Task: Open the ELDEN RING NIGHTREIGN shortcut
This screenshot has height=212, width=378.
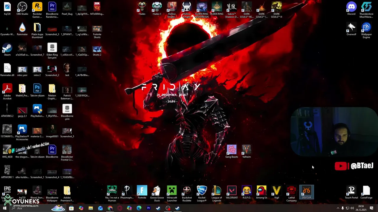Action: click(202, 10)
